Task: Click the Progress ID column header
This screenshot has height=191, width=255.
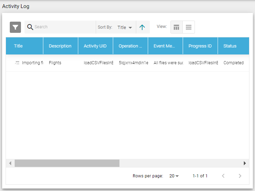Action: coord(200,46)
